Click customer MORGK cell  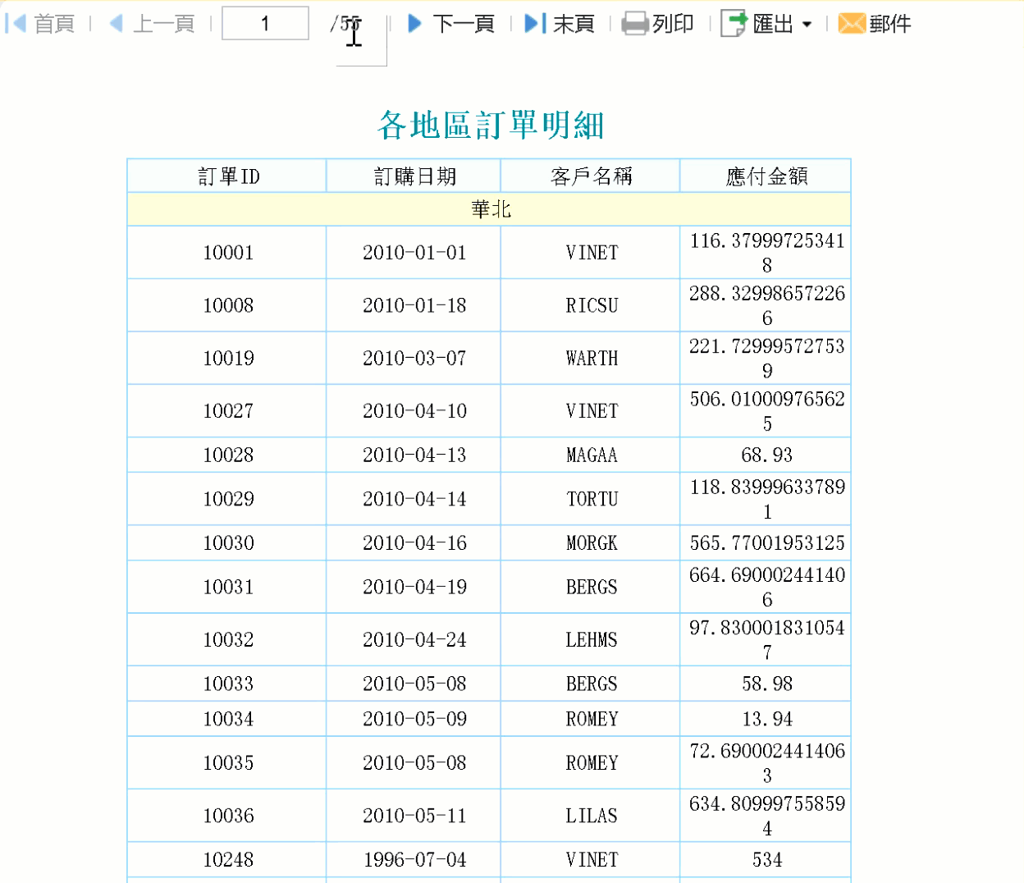(591, 542)
